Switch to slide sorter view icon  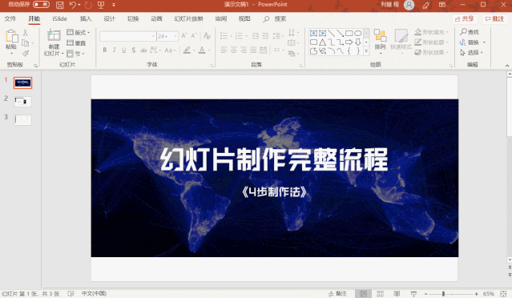[x=380, y=294]
